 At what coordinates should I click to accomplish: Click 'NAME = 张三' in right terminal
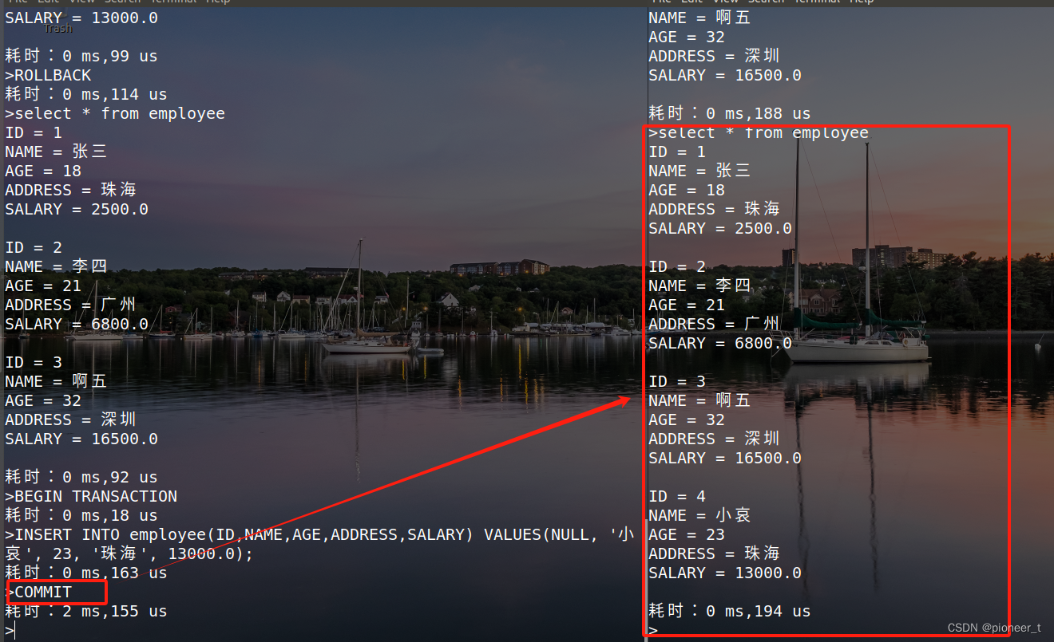[699, 171]
